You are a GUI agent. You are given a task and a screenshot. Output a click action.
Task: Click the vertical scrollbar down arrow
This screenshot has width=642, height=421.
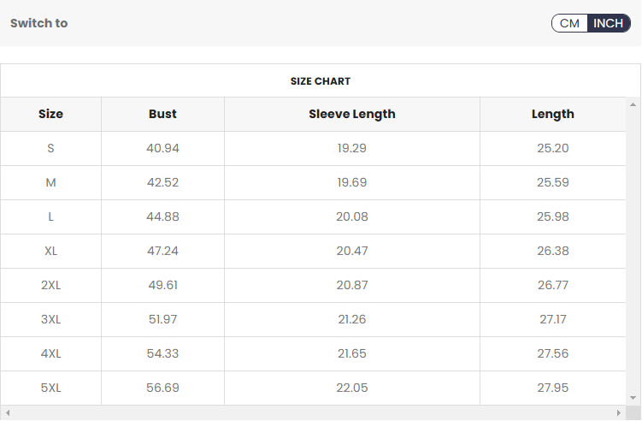coord(633,398)
